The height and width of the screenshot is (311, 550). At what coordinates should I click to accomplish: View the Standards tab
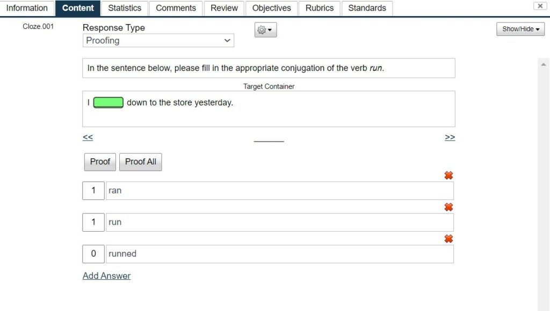(x=367, y=8)
